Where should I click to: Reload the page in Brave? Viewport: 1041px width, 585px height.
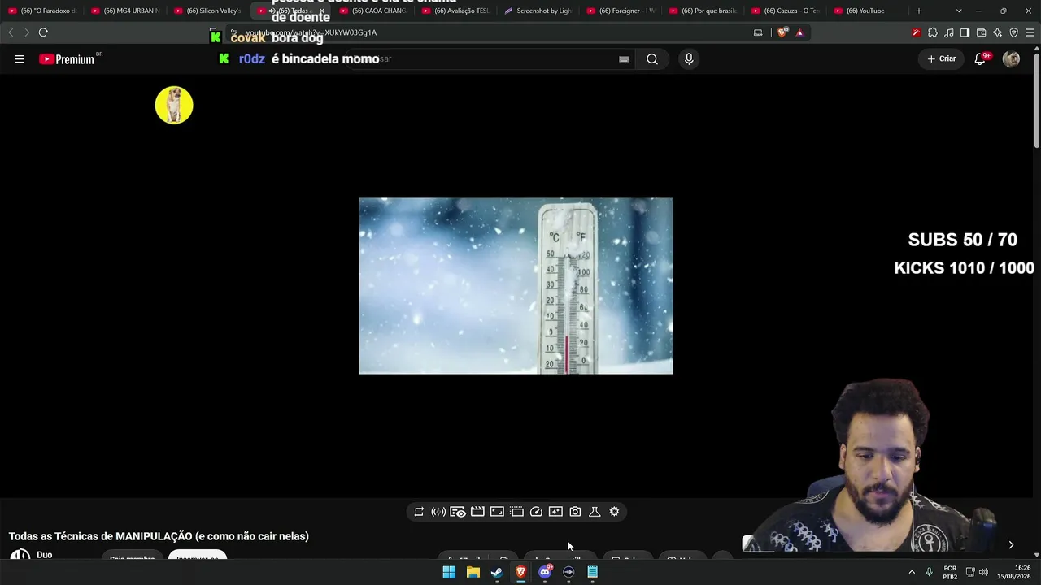pos(43,32)
